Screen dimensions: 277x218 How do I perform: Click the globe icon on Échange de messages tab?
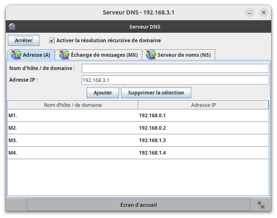[64, 55]
